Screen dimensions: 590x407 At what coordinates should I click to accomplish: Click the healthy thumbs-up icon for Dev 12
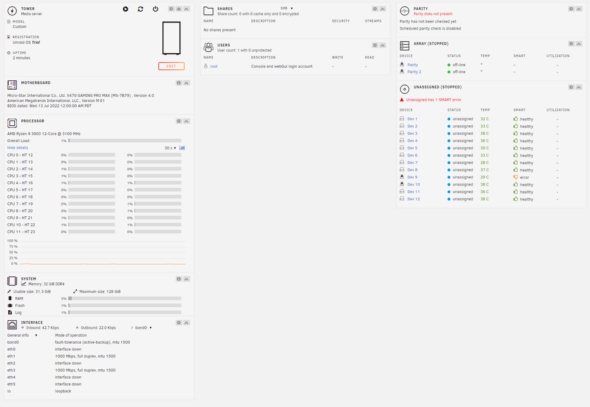(516, 198)
